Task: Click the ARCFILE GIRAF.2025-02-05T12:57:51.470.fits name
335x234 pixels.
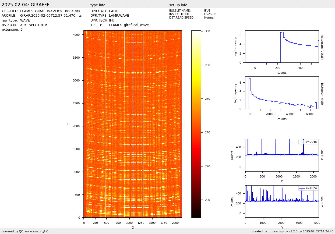Action: [51, 16]
